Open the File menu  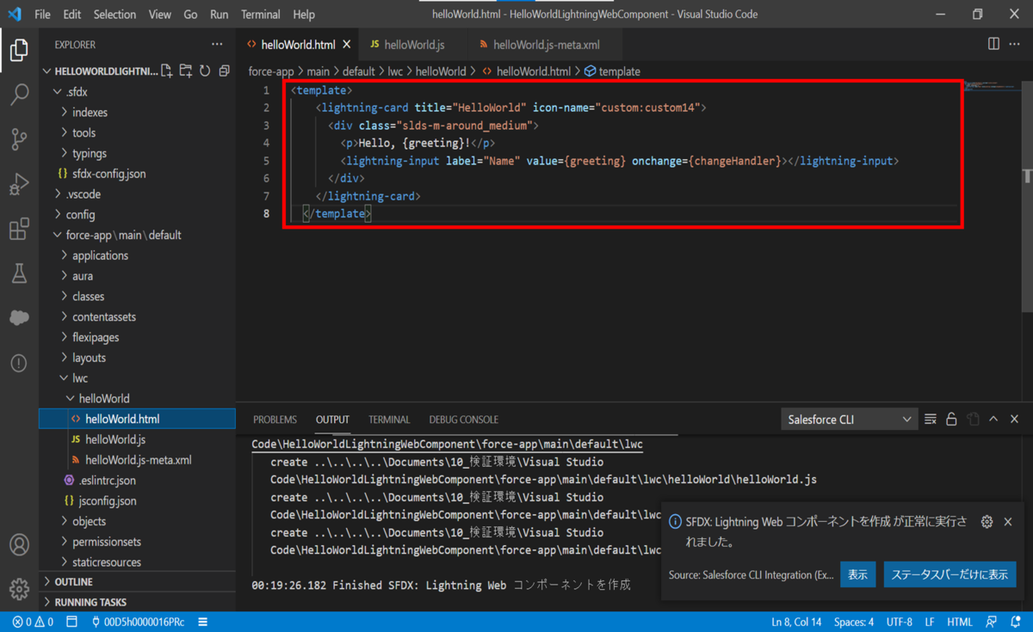[42, 15]
